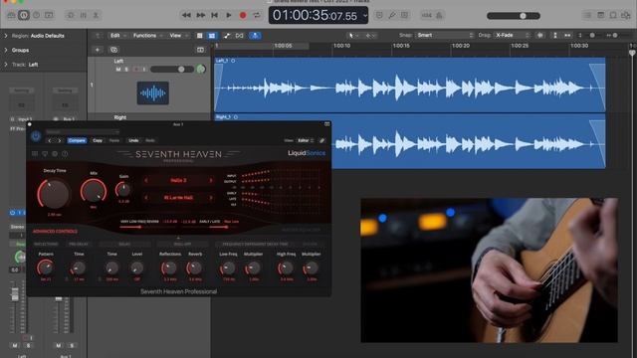The width and height of the screenshot is (637, 358).
Task: Click the Undo button in plugin window
Action: 133,141
